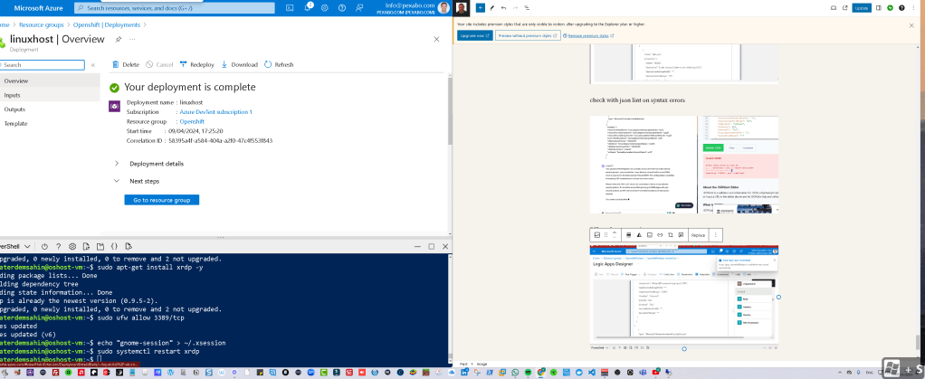Dismiss the premium styles notice
925x379 pixels.
[x=912, y=25]
